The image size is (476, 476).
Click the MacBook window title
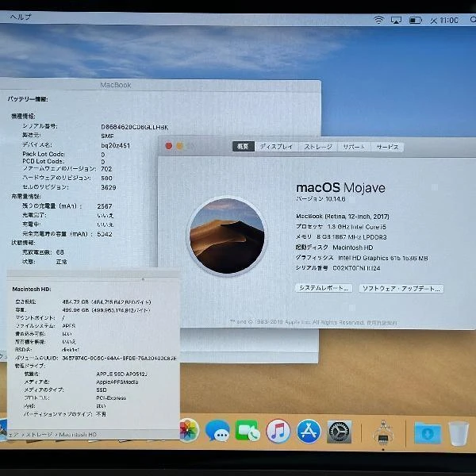116,86
